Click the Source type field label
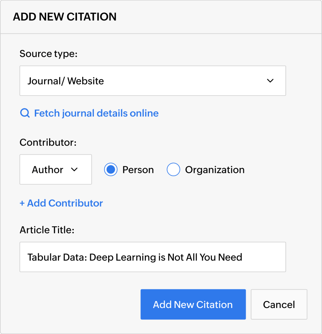Screen dimensions: 322x334 (48, 54)
